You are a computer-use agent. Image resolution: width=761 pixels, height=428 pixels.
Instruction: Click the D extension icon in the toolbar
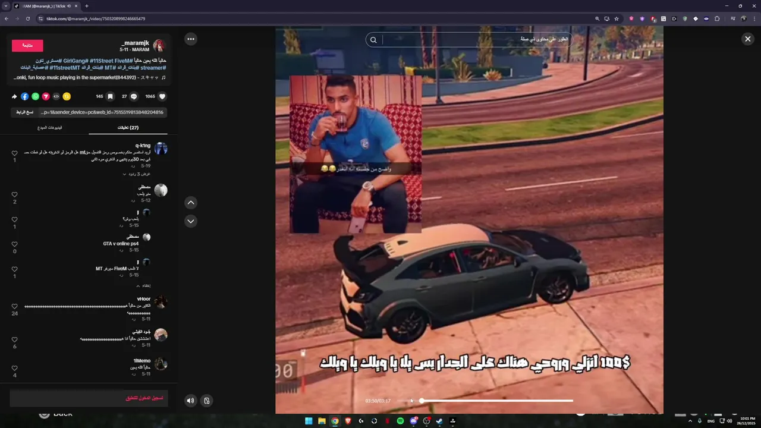click(674, 18)
